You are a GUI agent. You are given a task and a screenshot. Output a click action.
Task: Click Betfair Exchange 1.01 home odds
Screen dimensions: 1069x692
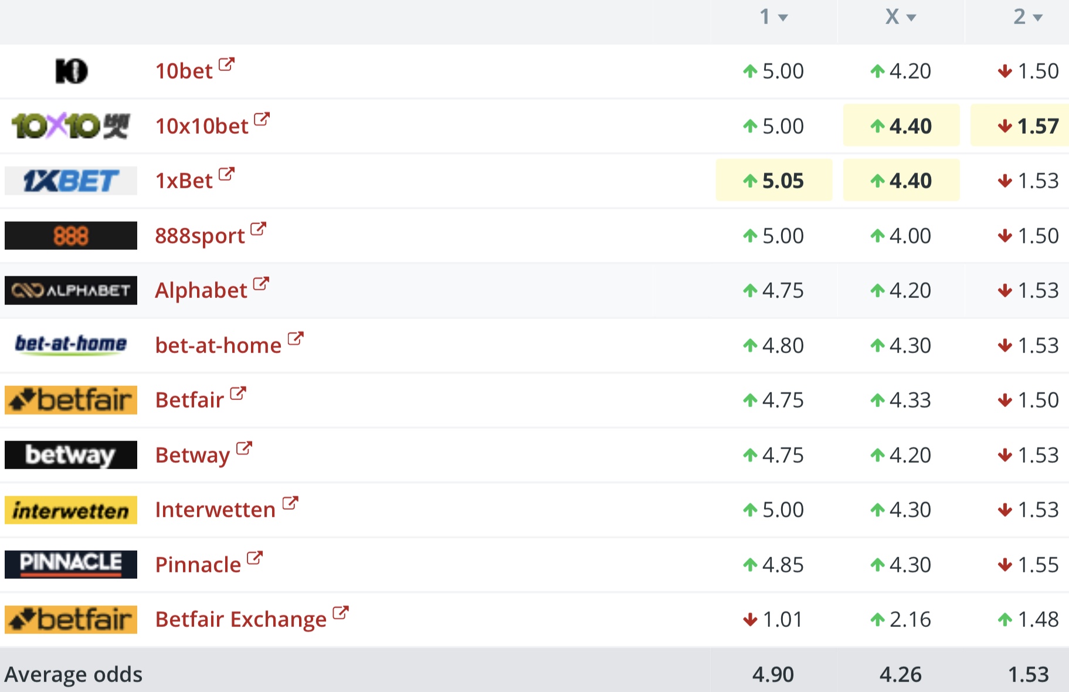click(774, 619)
